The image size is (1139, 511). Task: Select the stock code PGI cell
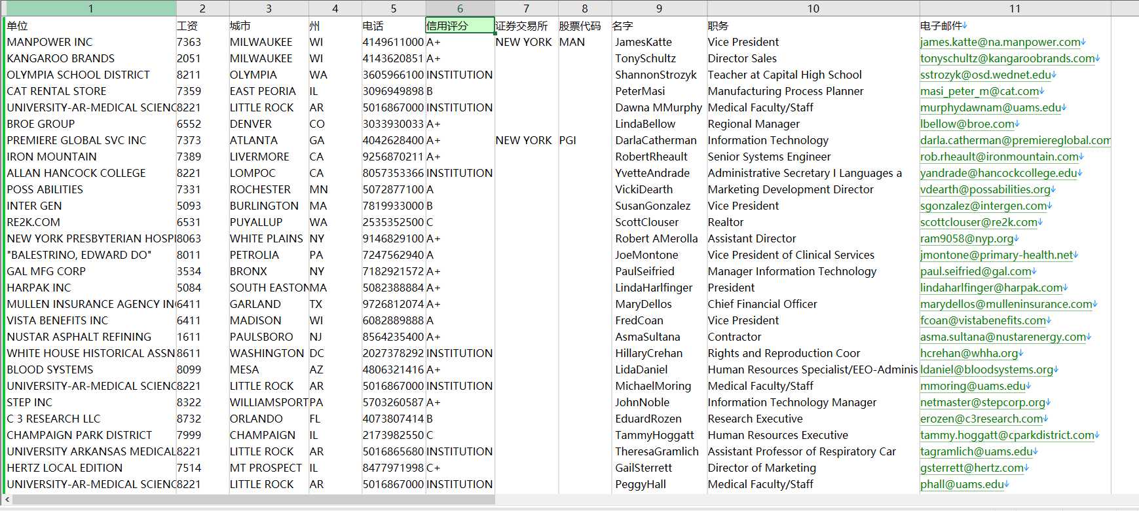[584, 140]
